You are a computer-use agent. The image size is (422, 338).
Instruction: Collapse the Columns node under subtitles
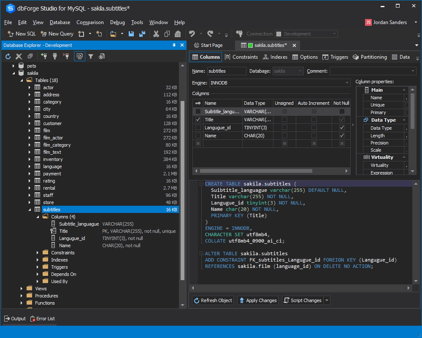click(x=37, y=216)
